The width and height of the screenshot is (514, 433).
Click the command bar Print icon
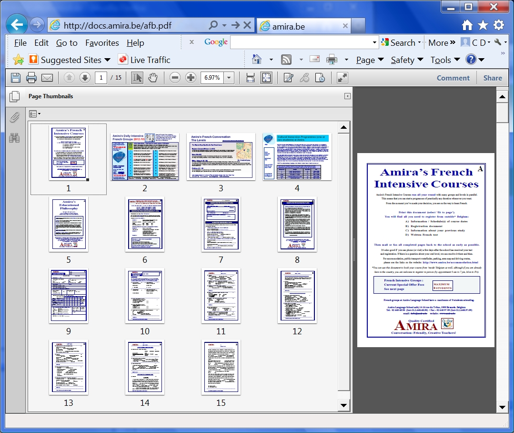point(332,60)
